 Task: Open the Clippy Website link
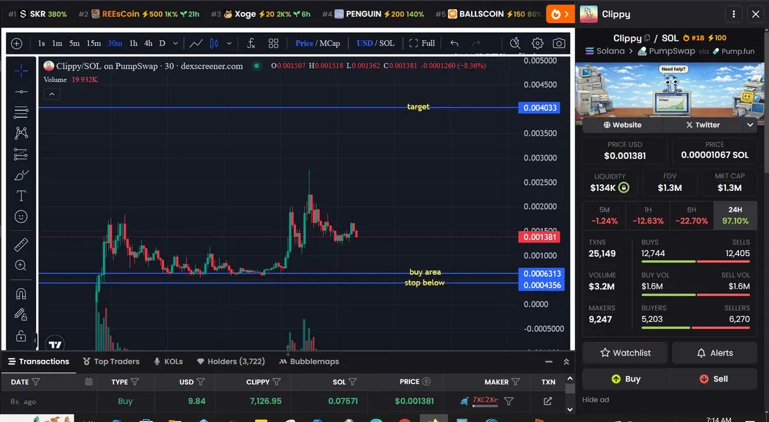click(622, 125)
